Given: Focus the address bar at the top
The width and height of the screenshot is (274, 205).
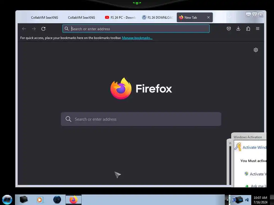Looking at the screenshot, I should tap(136, 29).
